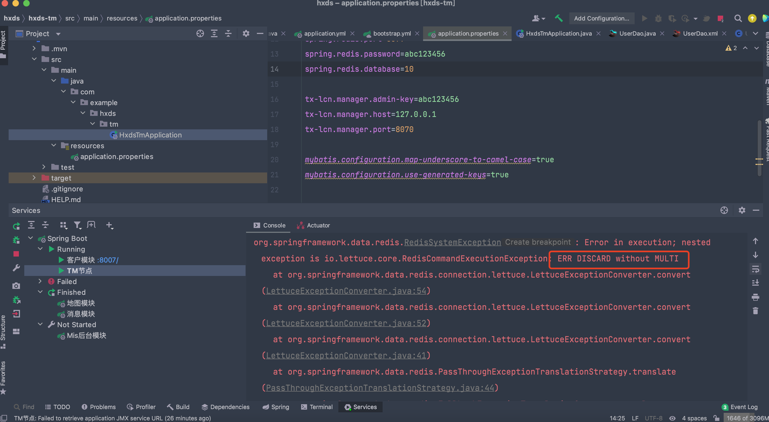Open the Search Everywhere magnifier

point(738,18)
